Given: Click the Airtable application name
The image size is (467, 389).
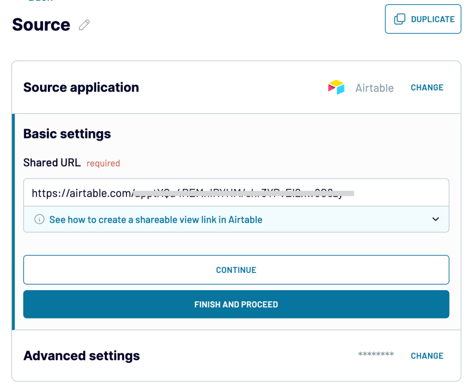Looking at the screenshot, I should pos(374,88).
